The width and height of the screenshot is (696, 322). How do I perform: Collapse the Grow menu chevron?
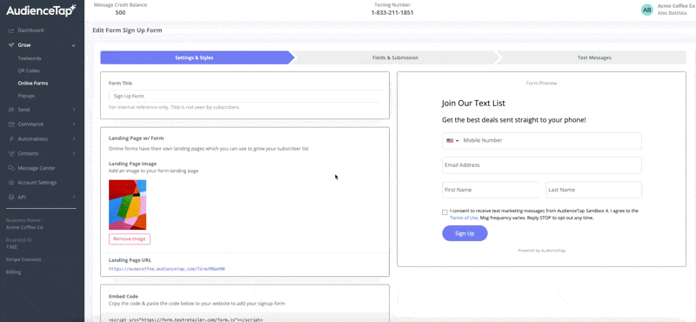click(x=74, y=45)
